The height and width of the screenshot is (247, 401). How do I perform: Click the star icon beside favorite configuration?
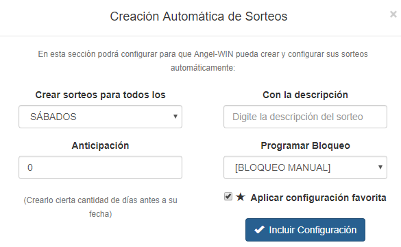(x=241, y=197)
